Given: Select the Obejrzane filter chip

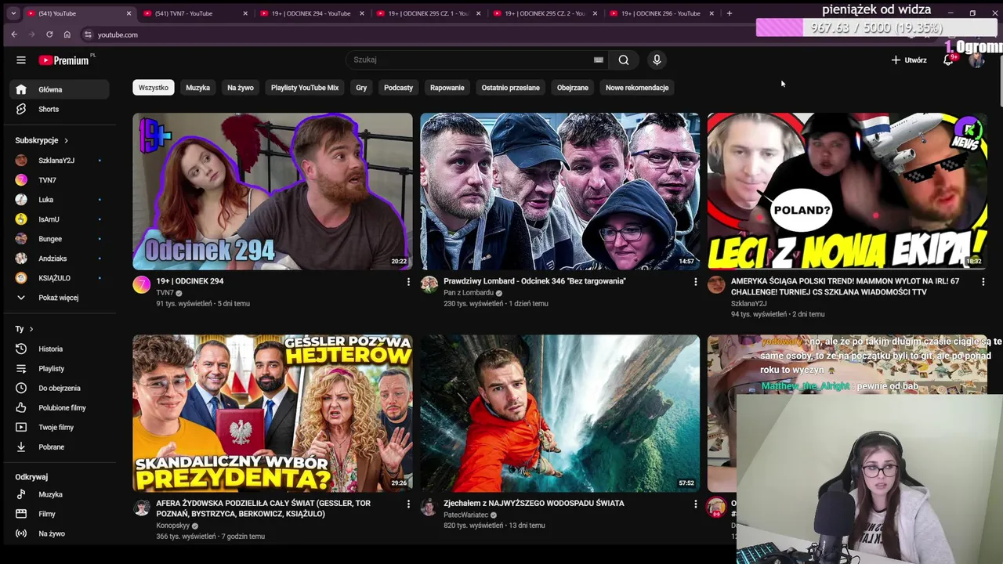Looking at the screenshot, I should point(573,88).
